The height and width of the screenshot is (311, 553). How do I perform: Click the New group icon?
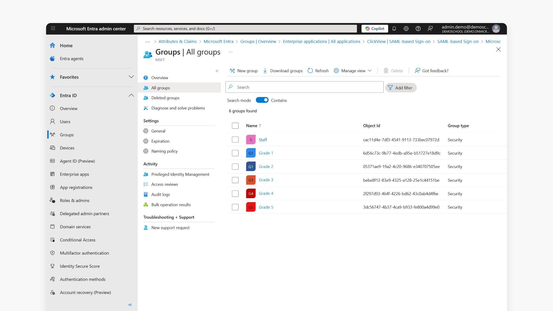click(232, 71)
